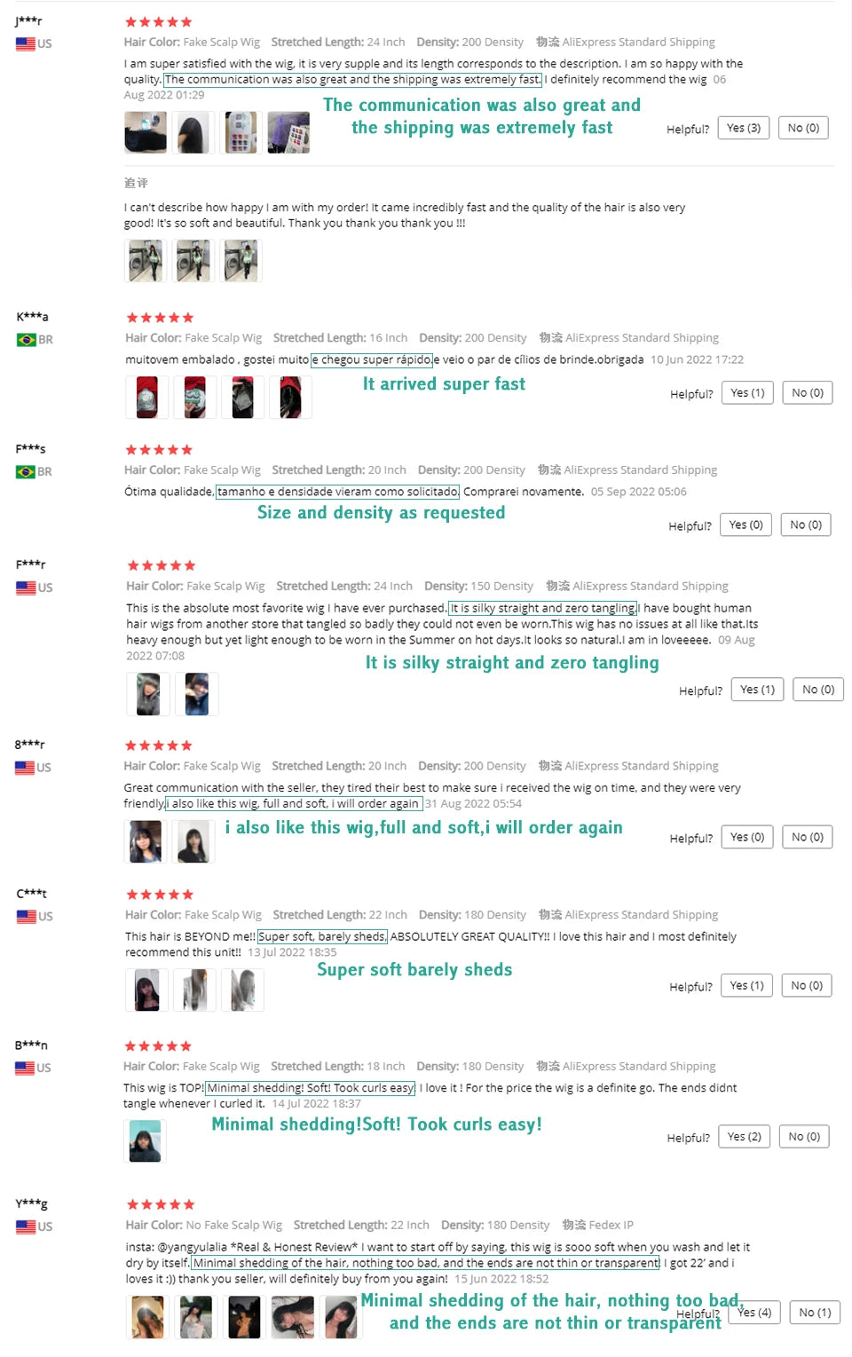Click the Brazil flag beside reviewer K***a
Image resolution: width=852 pixels, height=1357 pixels.
point(27,340)
